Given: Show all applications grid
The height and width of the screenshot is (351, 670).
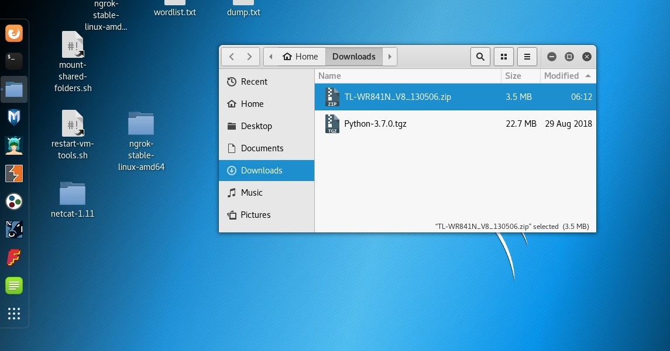Looking at the screenshot, I should 14,314.
